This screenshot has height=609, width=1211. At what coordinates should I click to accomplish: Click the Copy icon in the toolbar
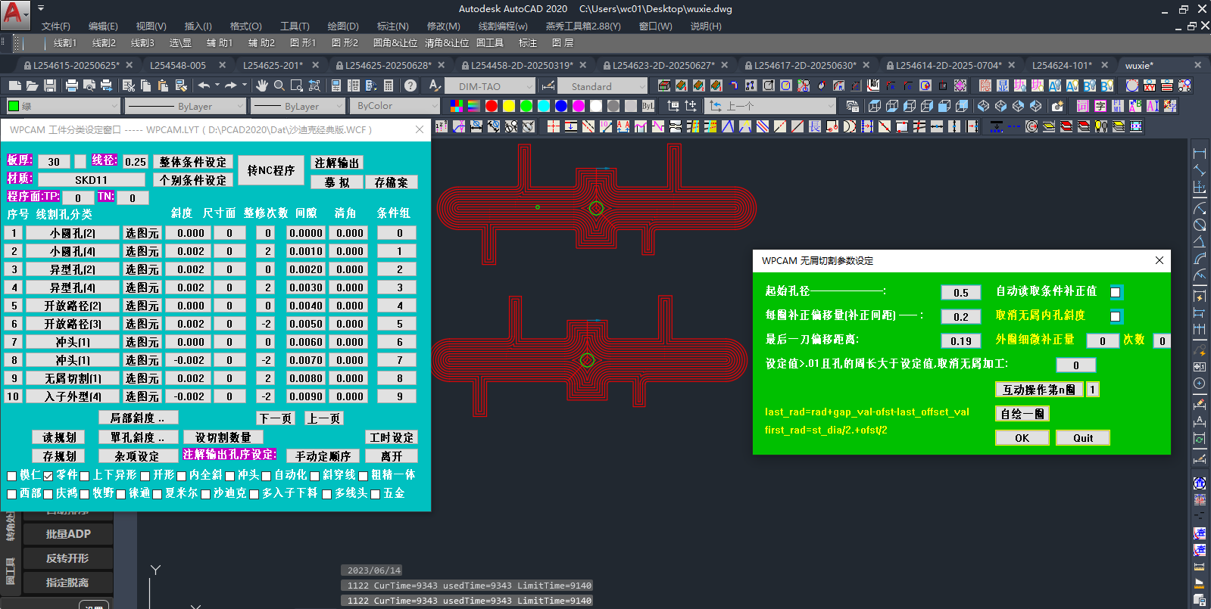click(146, 85)
